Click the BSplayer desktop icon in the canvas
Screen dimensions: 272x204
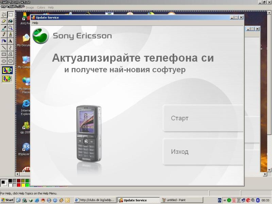26,147
